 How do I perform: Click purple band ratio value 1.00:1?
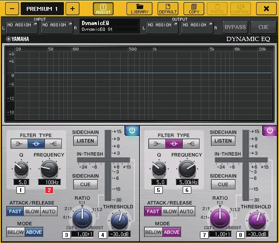point(220,234)
